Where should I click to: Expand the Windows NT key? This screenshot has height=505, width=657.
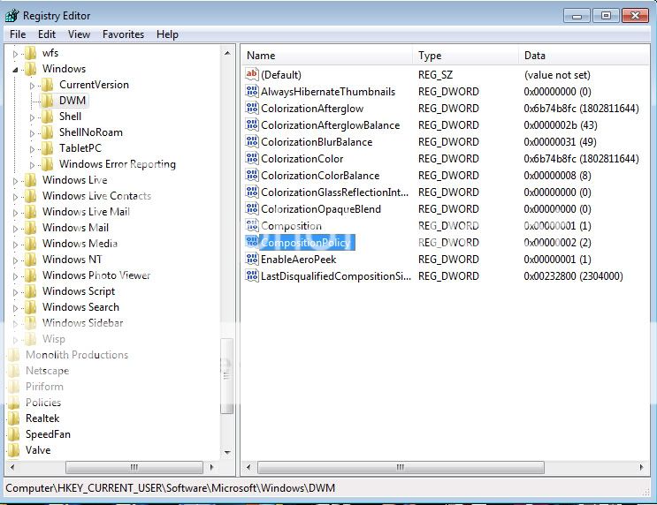(16, 260)
